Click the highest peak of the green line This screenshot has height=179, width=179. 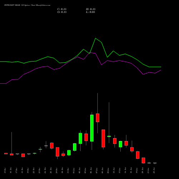[x=96, y=38]
